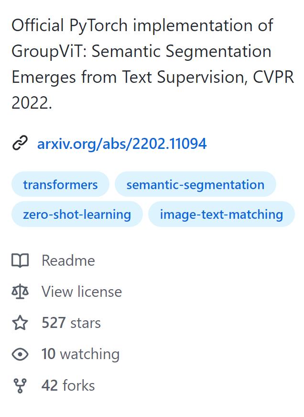Select the transformers topic tag

[x=60, y=184]
